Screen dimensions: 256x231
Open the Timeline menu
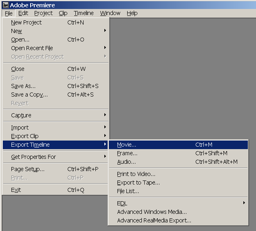click(84, 13)
